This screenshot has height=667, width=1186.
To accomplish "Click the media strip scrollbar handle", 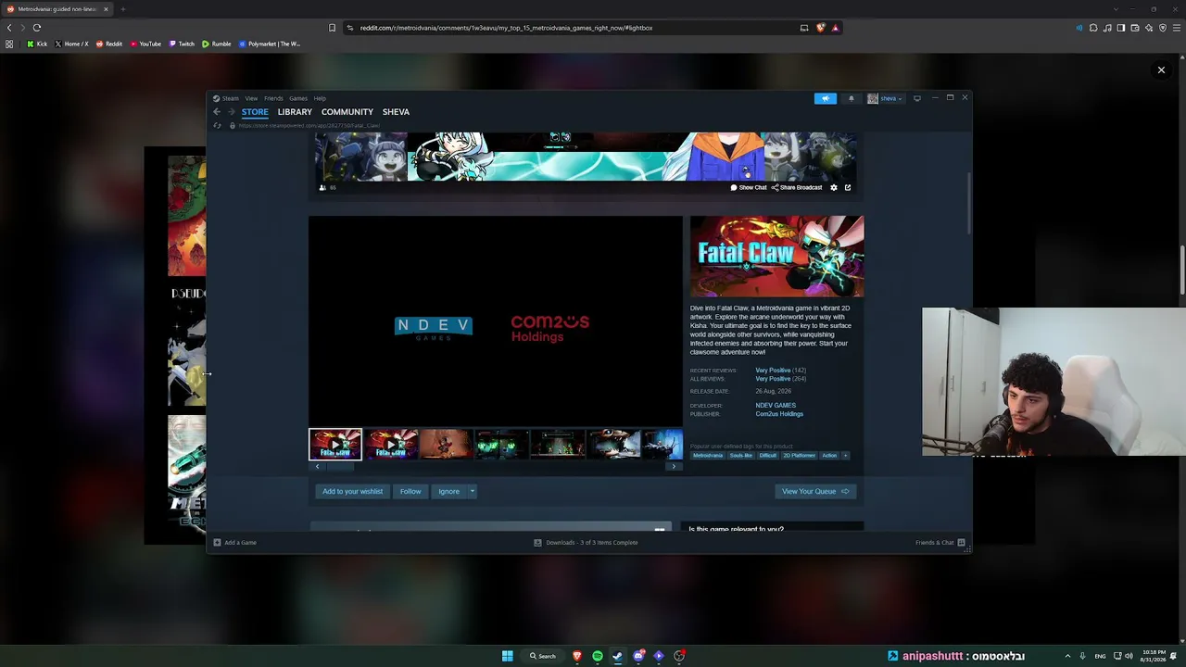I will tap(339, 467).
